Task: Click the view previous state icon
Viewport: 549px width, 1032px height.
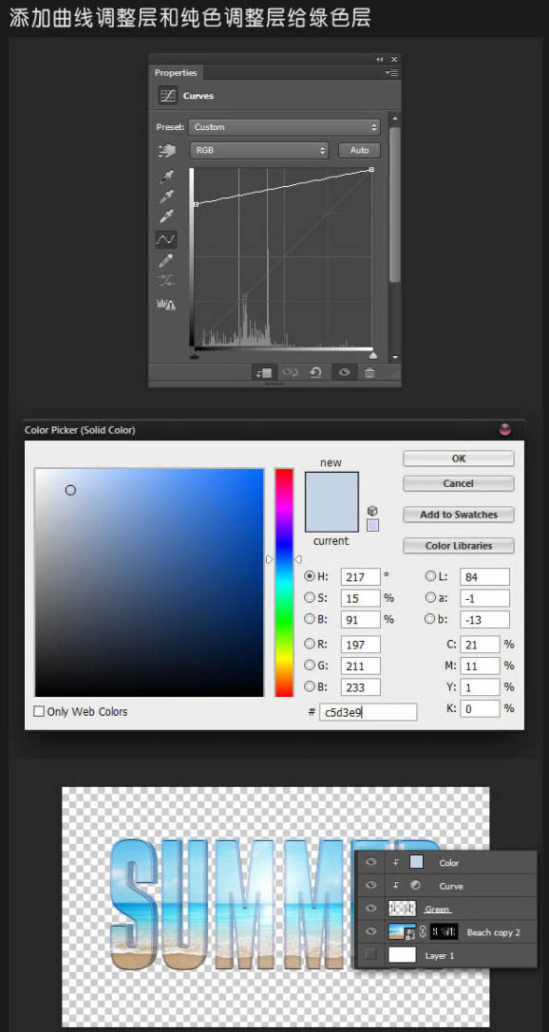Action: point(290,372)
